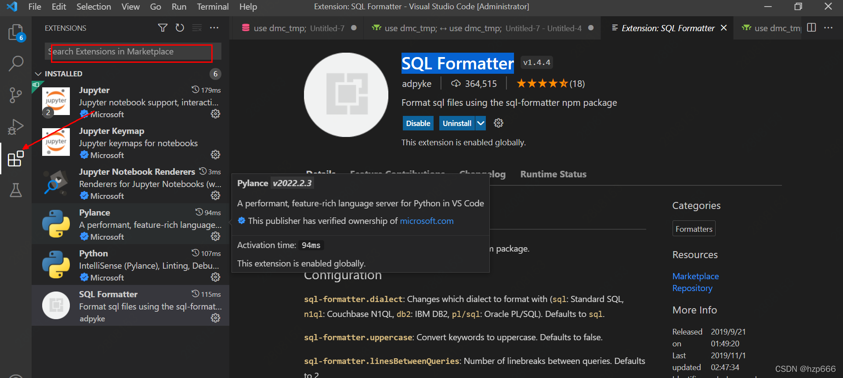The height and width of the screenshot is (378, 843).
Task: Uninstall the SQL Formatter extension
Action: click(x=457, y=123)
